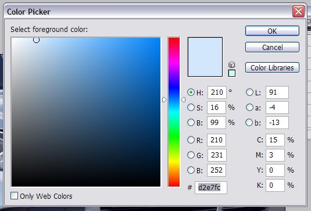
Task: Close the Color Picker dialog
Action: pos(299,11)
